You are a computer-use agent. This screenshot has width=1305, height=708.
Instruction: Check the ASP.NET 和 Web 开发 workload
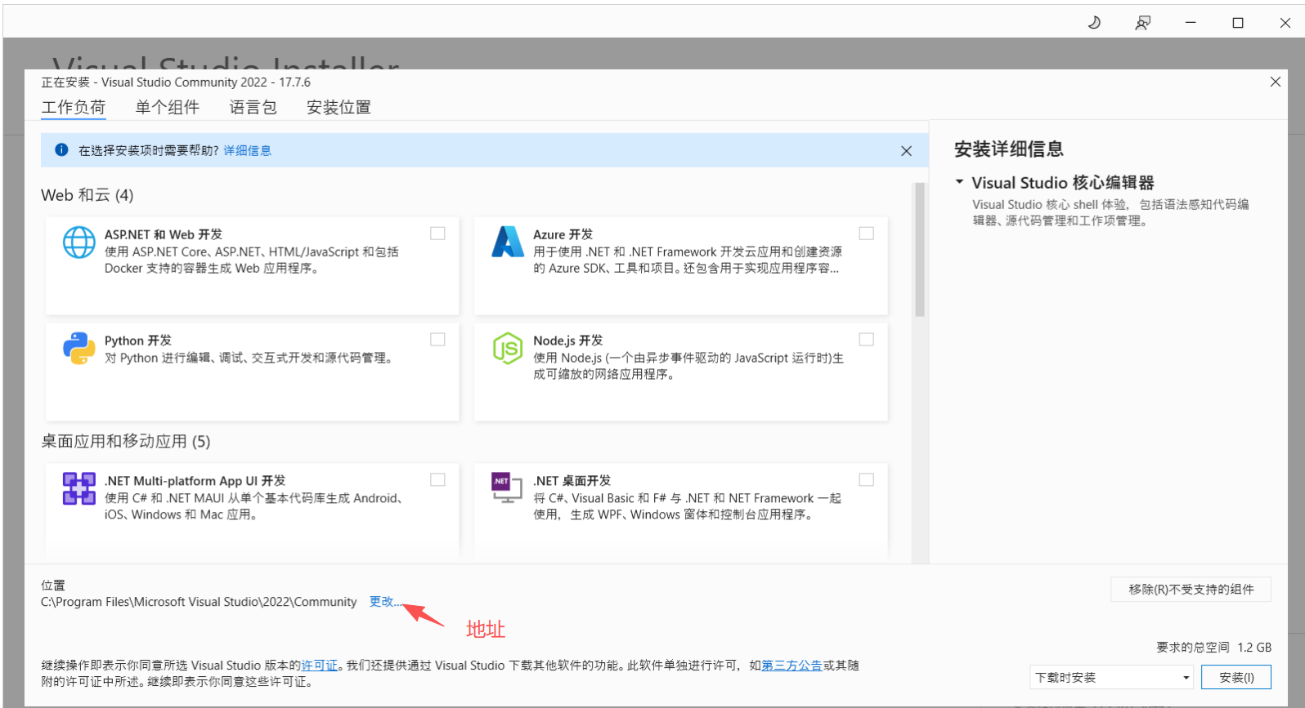(438, 234)
